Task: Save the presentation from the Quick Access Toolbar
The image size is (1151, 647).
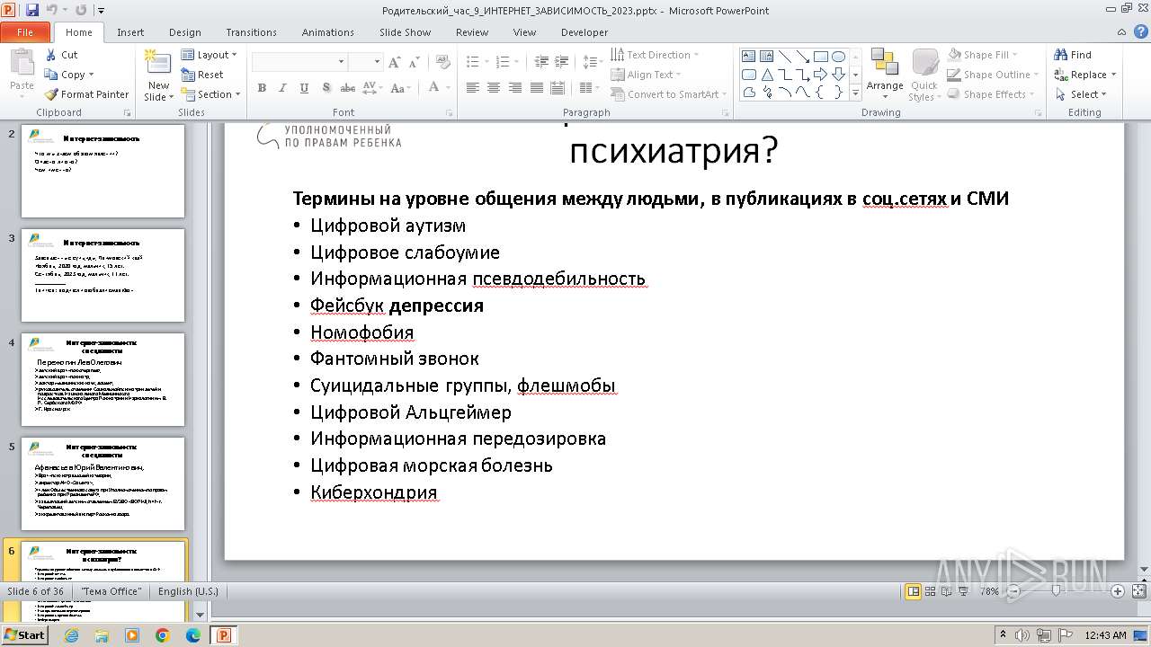Action: pos(32,11)
